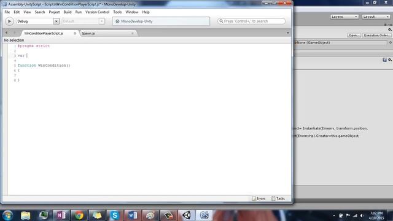Click the 'function WinCondition()' code line
The height and width of the screenshot is (221, 393).
[x=44, y=66]
